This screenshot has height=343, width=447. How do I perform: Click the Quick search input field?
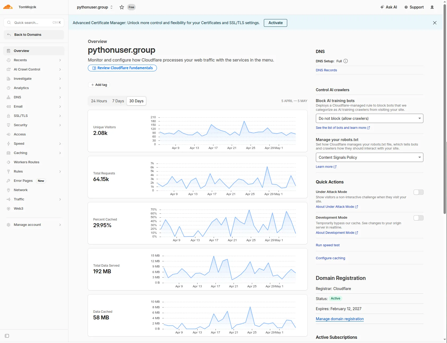34,23
